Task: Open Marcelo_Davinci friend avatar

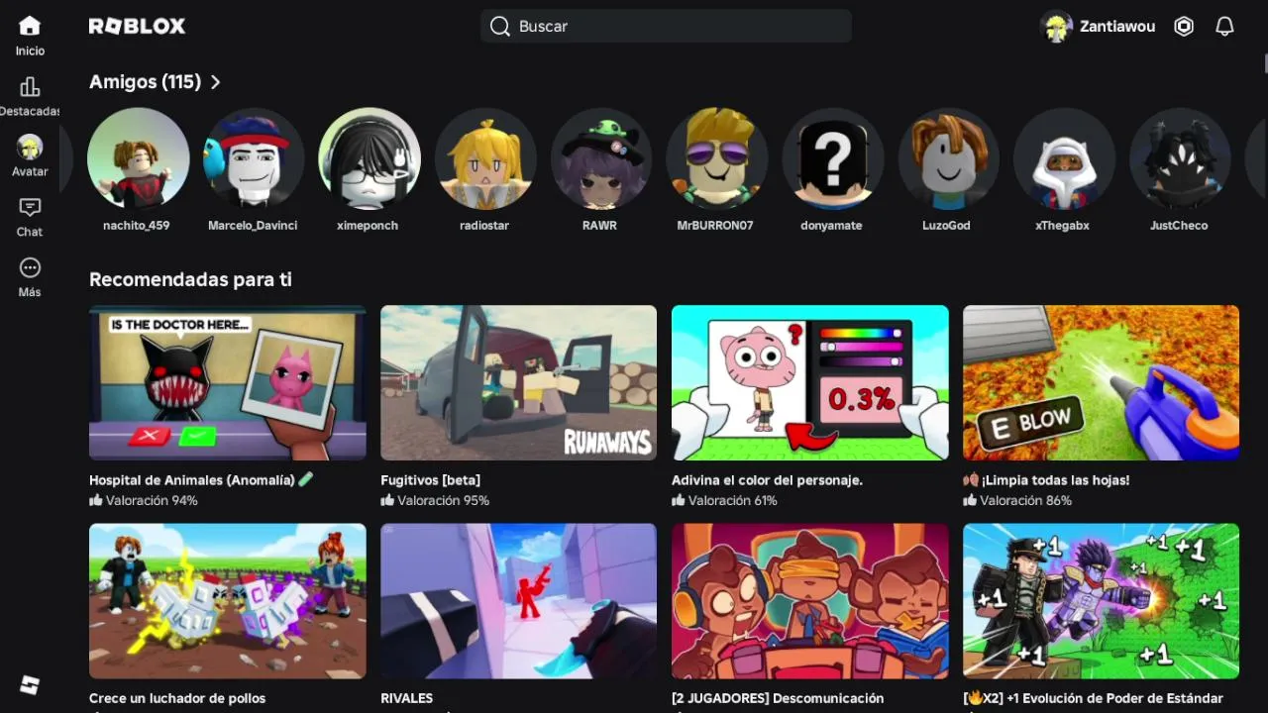Action: 253,158
